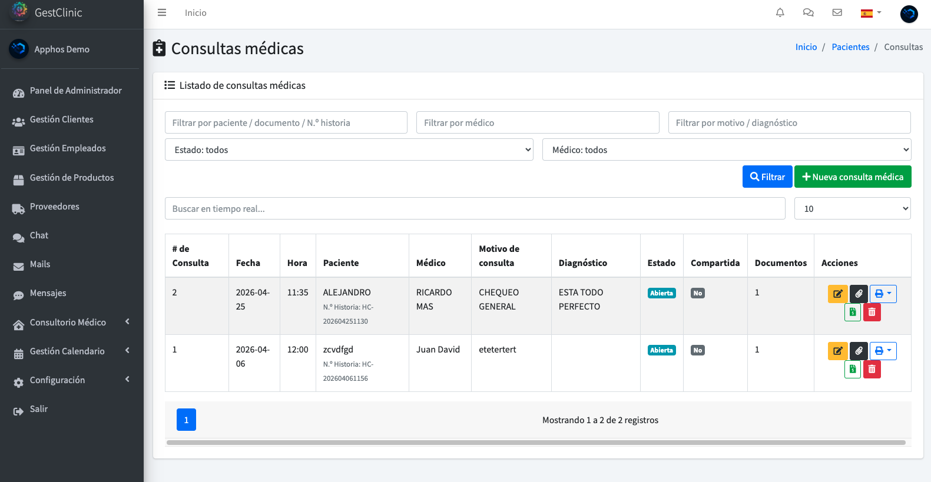Open the Estado: todos dropdown
The height and width of the screenshot is (482, 931).
[349, 149]
